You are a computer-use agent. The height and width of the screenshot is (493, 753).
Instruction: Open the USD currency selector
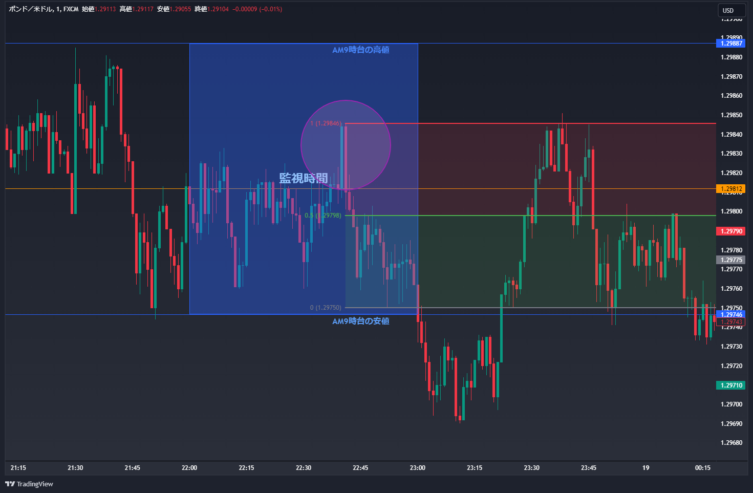[x=728, y=10]
